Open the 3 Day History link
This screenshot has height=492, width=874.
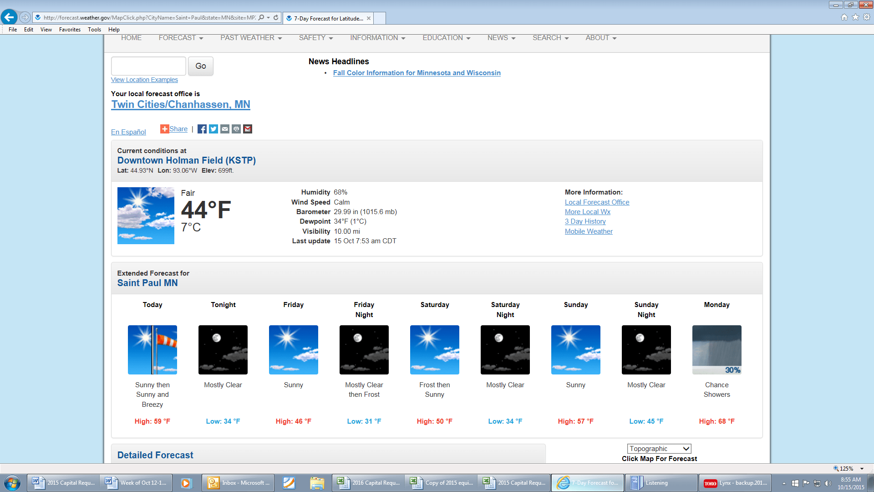(x=585, y=221)
